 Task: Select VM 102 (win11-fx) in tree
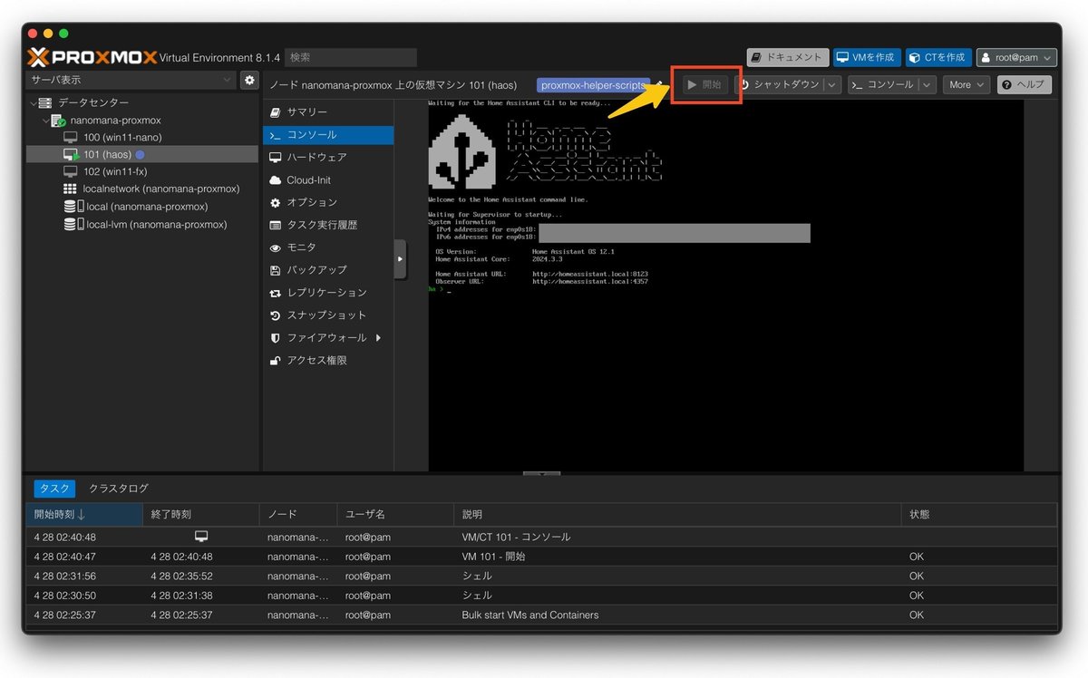click(115, 172)
